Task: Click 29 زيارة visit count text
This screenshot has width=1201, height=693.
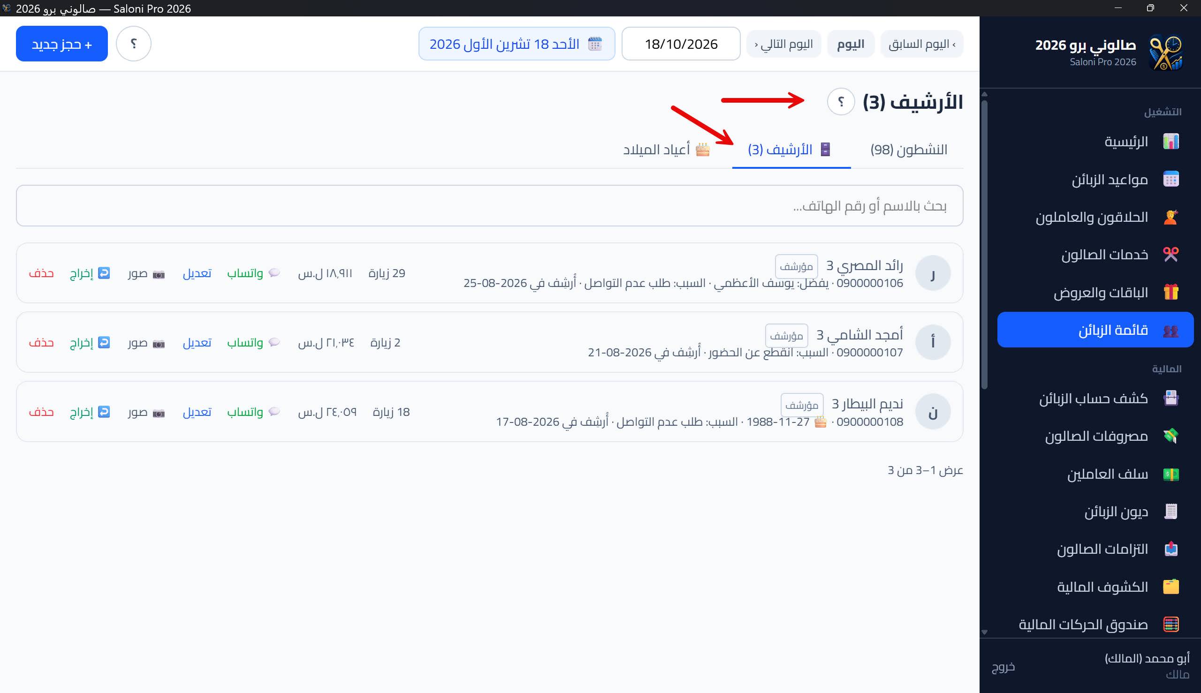Action: 387,273
